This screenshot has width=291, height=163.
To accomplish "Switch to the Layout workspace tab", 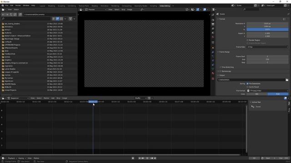I will (42, 6).
